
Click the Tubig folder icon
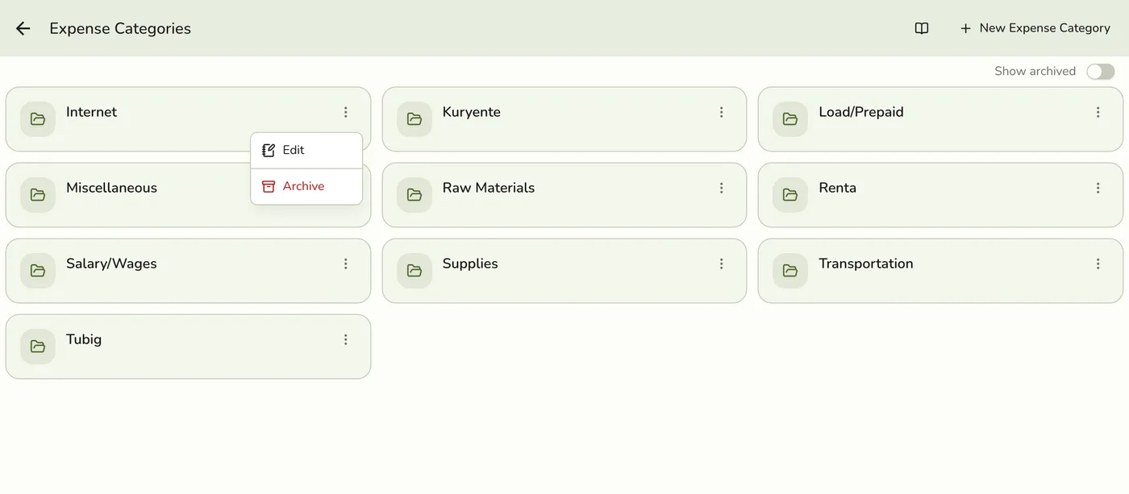click(38, 347)
